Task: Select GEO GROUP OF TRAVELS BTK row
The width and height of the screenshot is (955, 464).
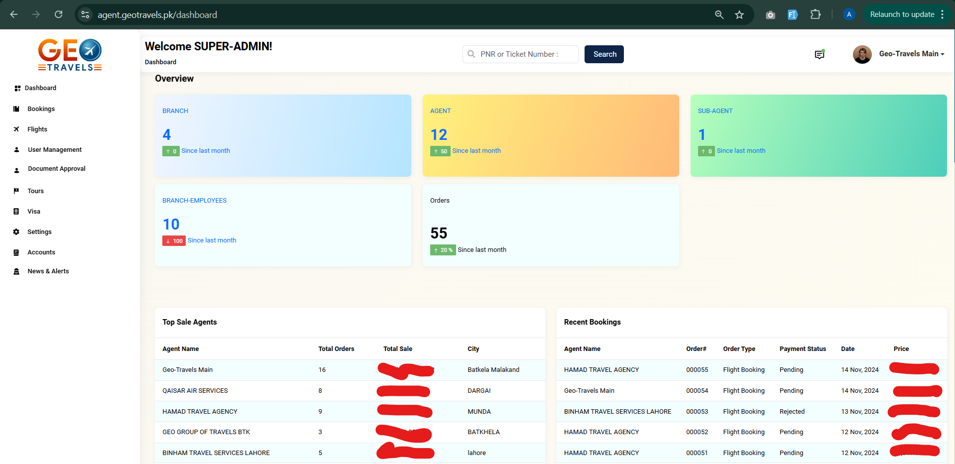Action: [350, 432]
